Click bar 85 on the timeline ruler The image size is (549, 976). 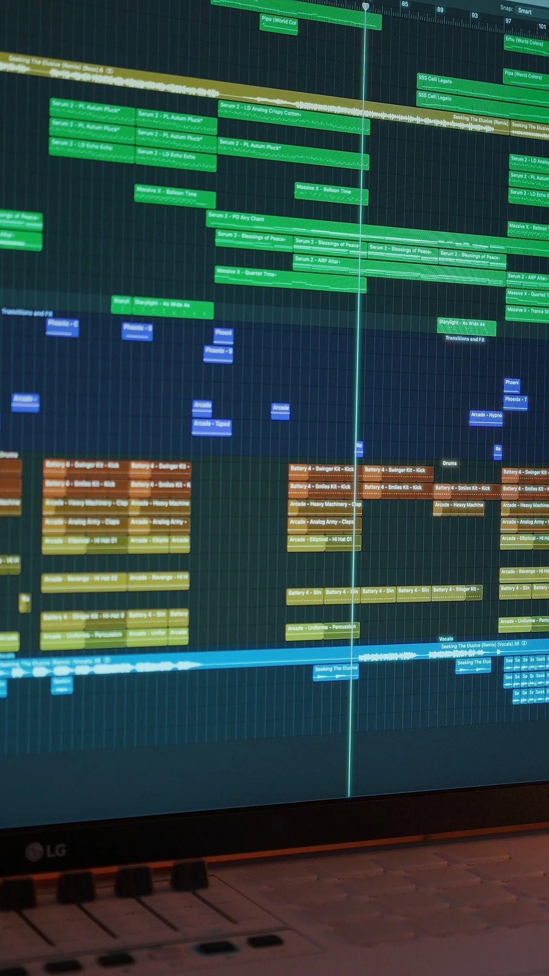coord(405,4)
